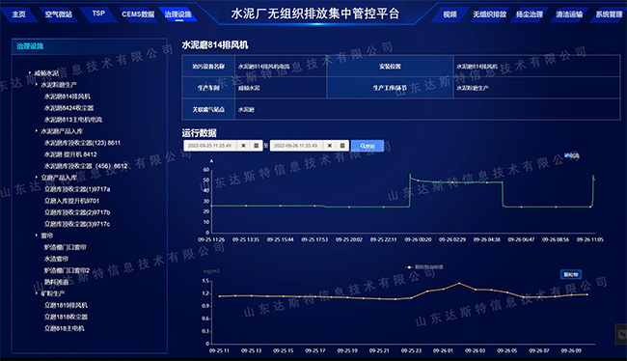This screenshot has width=627, height=361.
Task: Click the 颗粒物 button above lower chart
Action: pos(571,274)
